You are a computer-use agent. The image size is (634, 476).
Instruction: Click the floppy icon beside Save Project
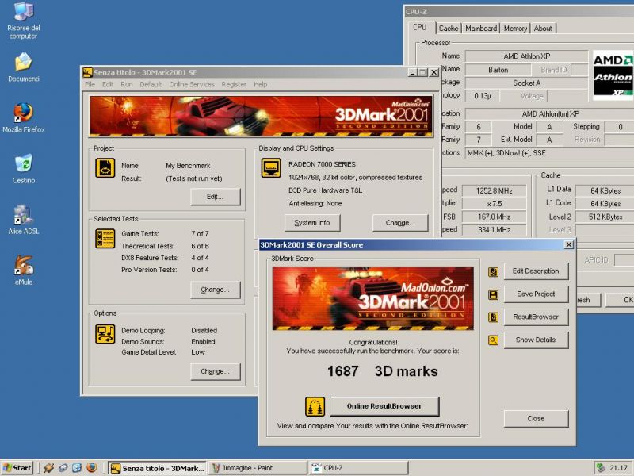493,294
